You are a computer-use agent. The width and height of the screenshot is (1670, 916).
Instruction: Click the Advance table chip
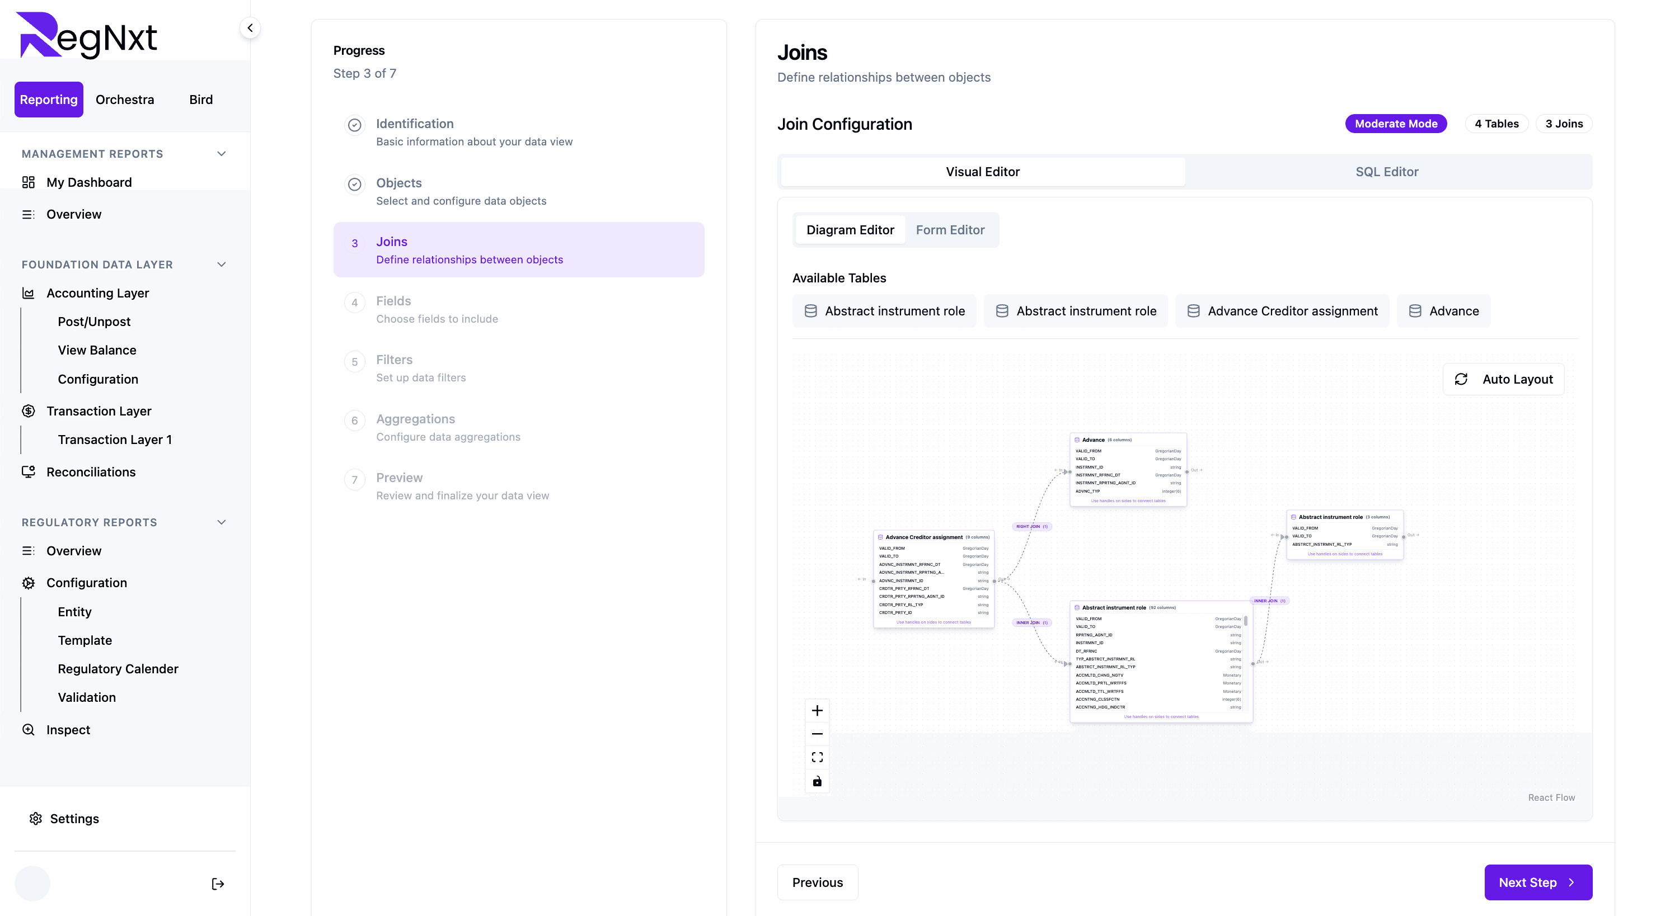1443,311
